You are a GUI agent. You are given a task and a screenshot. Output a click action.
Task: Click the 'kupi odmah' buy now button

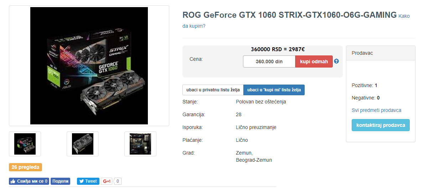coord(314,61)
